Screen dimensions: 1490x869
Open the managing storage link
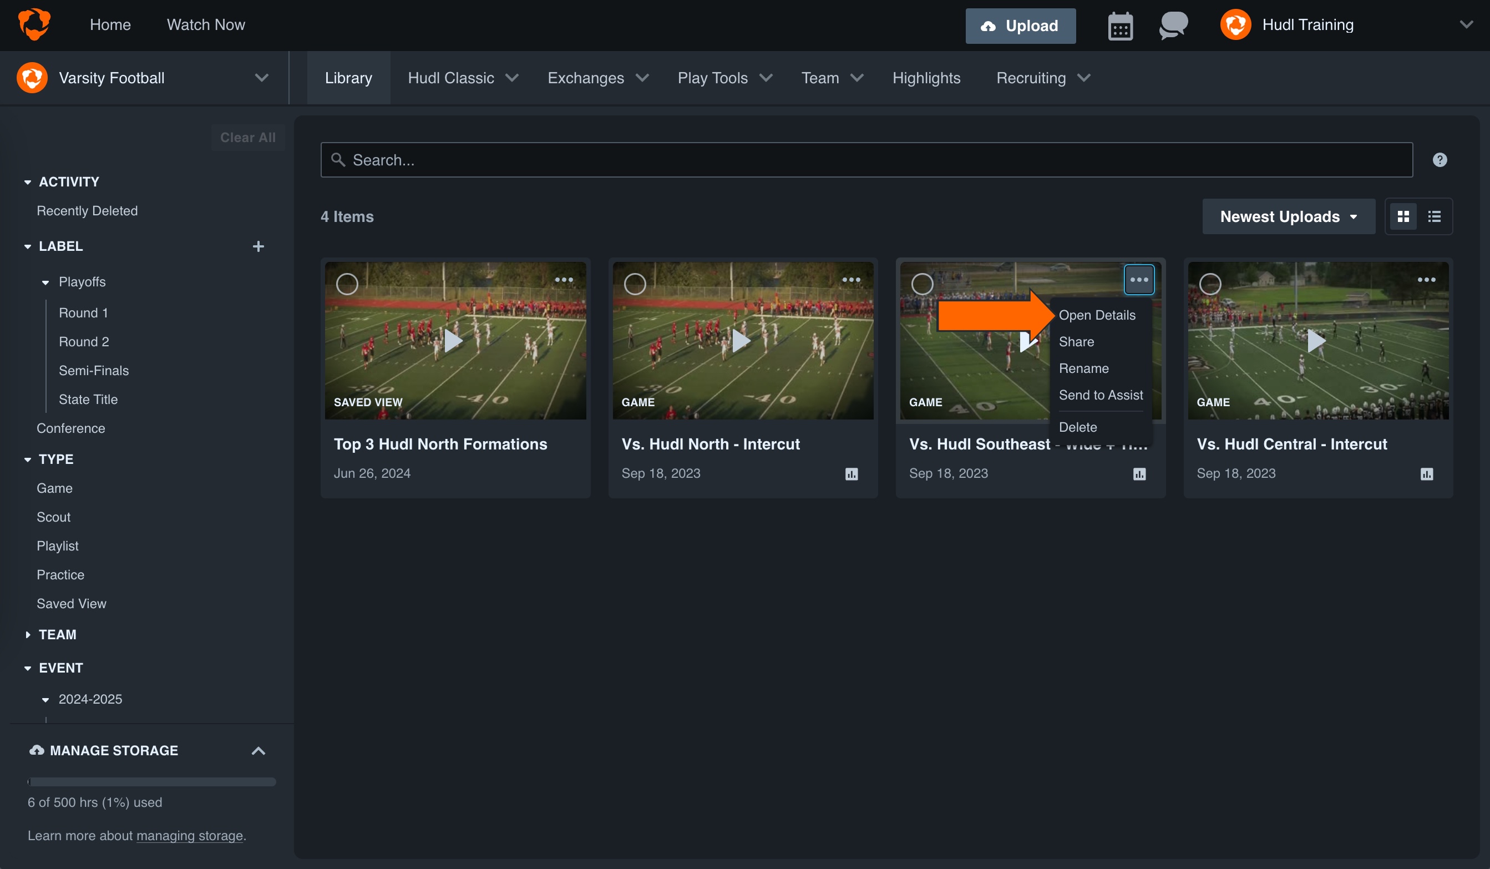189,835
